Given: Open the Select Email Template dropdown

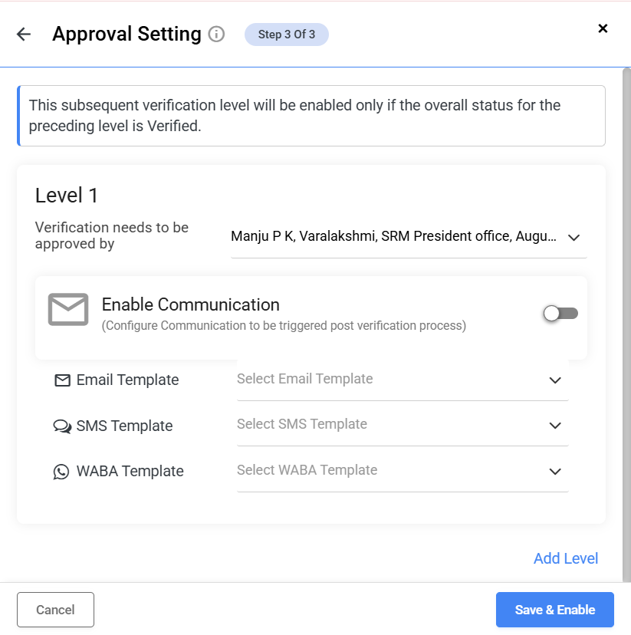Looking at the screenshot, I should [403, 380].
